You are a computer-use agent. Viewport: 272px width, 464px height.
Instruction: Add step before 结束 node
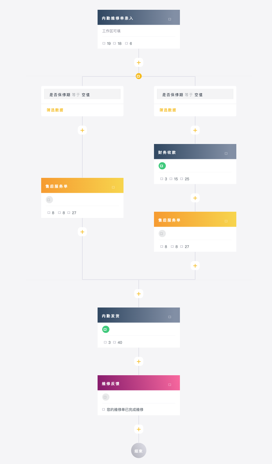click(x=139, y=429)
